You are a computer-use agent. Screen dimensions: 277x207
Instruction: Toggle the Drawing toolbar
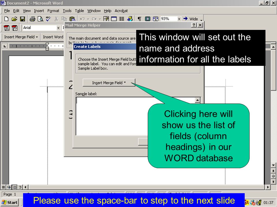(x=130, y=19)
